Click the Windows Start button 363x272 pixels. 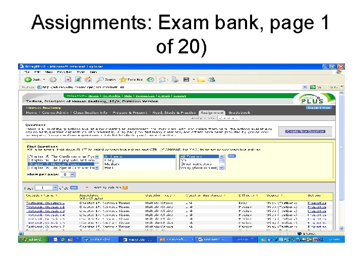pos(34,240)
